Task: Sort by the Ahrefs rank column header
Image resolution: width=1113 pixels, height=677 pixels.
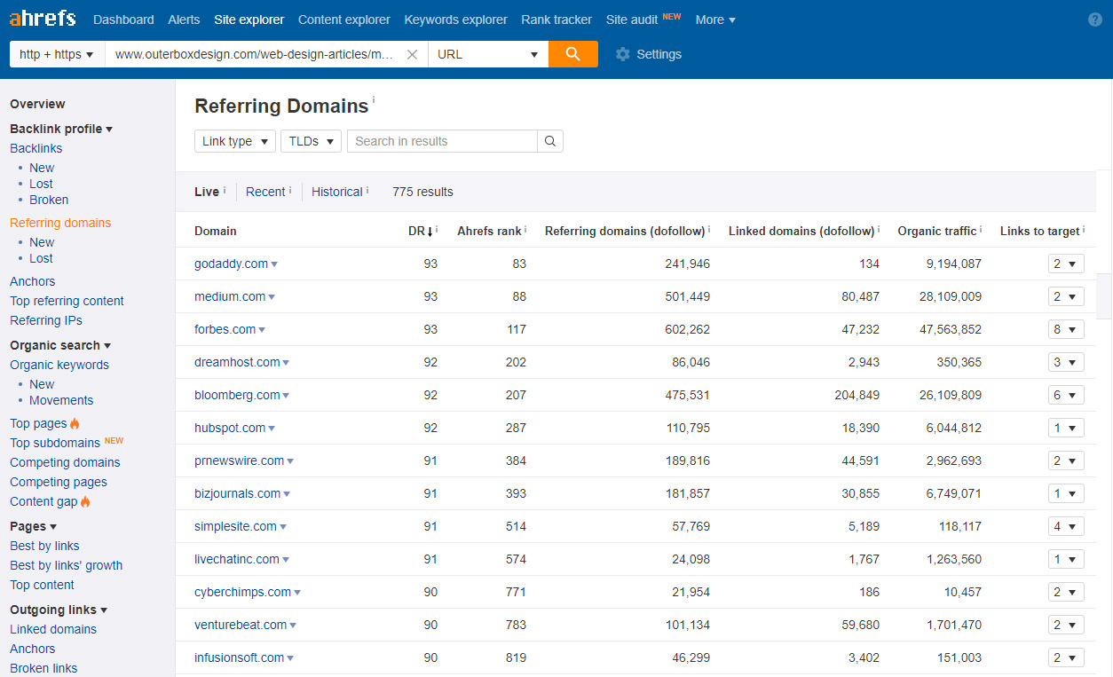Action: click(x=489, y=231)
